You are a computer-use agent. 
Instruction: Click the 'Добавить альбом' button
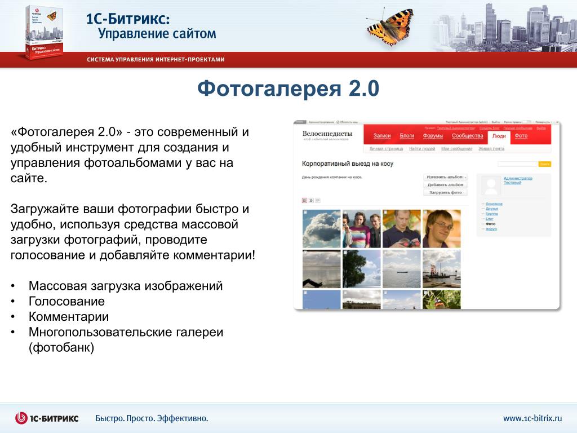(x=445, y=185)
